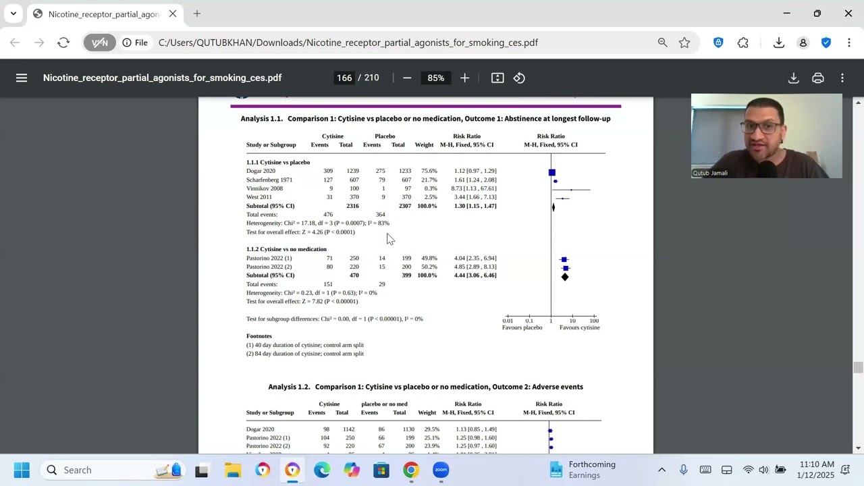Click the 85% zoom level field
The height and width of the screenshot is (486, 864).
[x=436, y=78]
